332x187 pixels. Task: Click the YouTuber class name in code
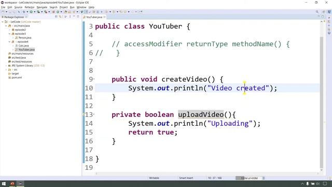[x=165, y=26]
